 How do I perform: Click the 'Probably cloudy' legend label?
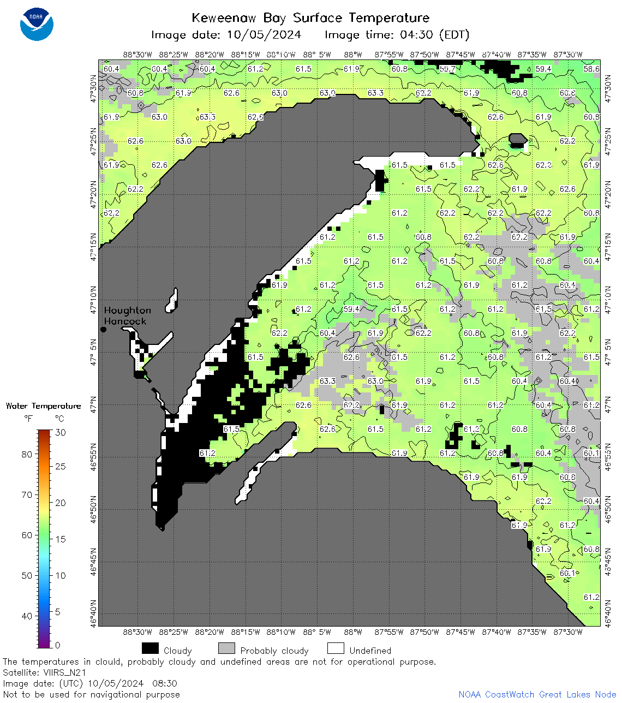point(274,651)
